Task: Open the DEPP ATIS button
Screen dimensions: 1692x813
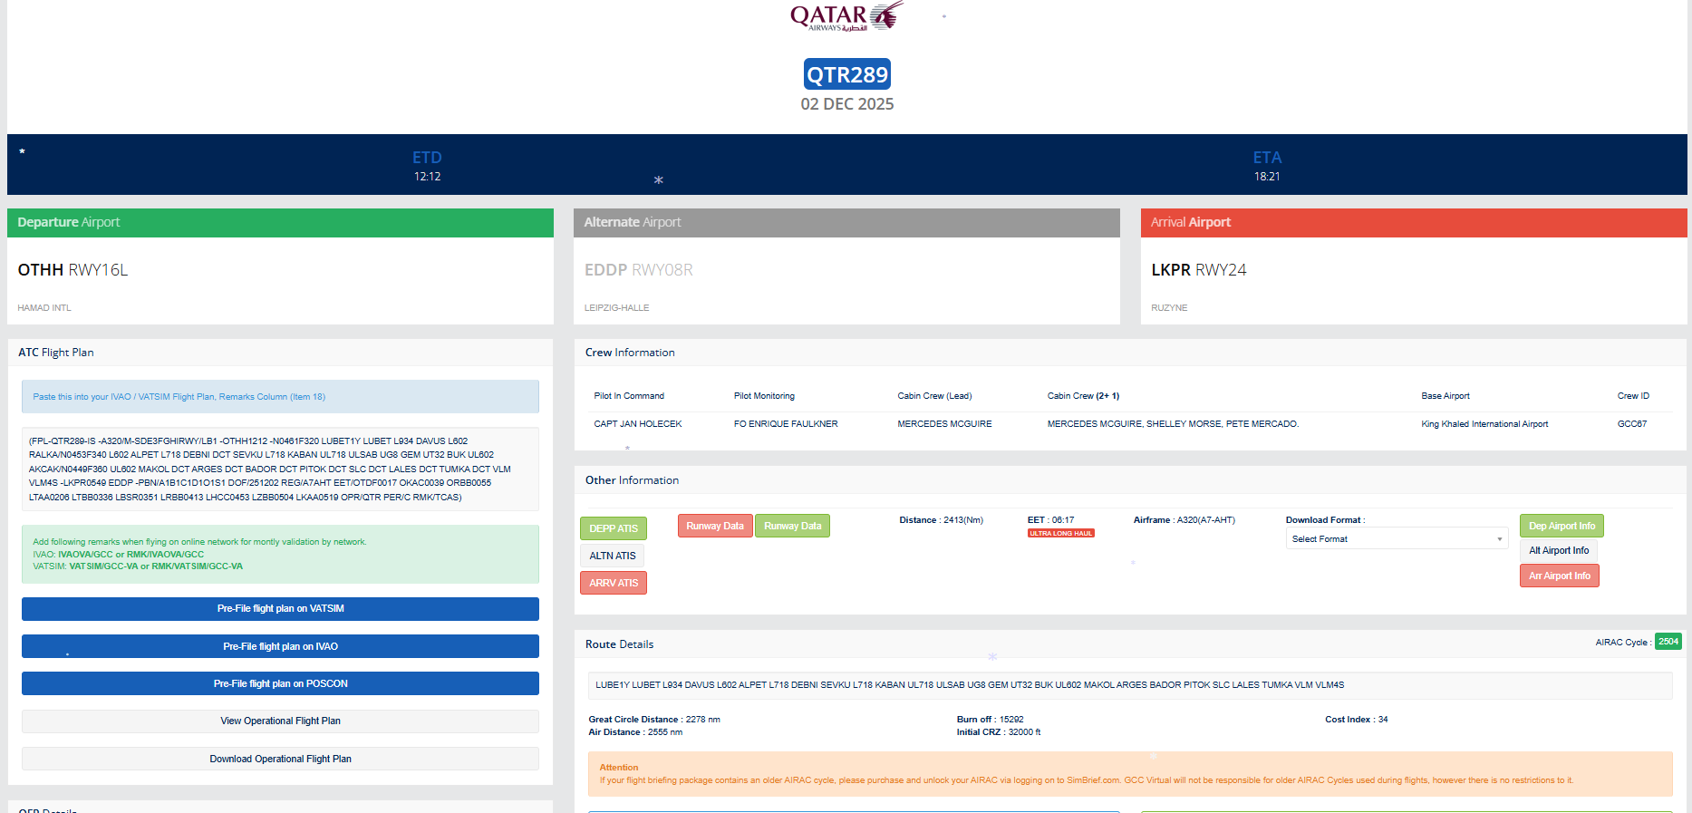Action: coord(614,528)
